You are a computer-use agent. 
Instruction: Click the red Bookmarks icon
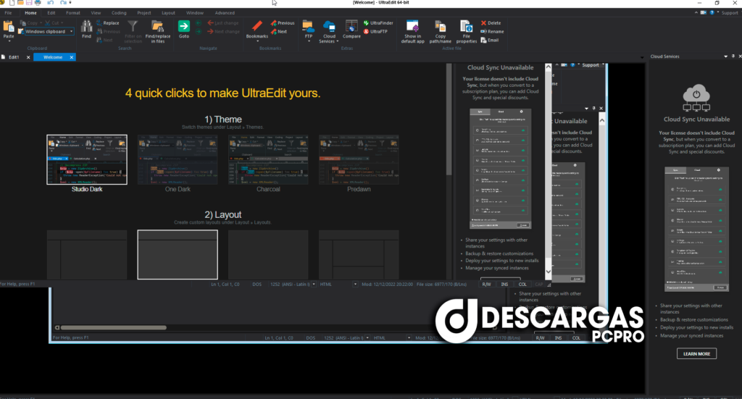[x=257, y=25]
